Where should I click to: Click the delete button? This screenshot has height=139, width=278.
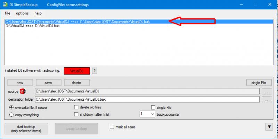point(76,83)
